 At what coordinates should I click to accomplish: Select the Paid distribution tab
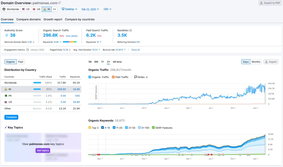tap(20, 62)
